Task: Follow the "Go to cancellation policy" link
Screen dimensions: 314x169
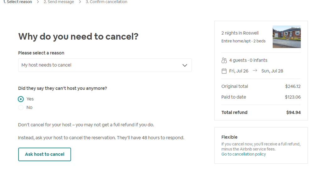Action: click(x=244, y=154)
